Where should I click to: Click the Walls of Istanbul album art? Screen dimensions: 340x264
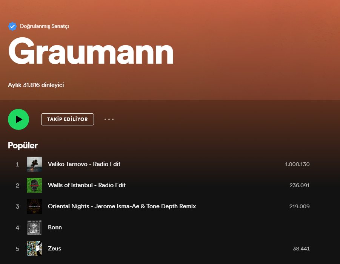click(x=34, y=185)
